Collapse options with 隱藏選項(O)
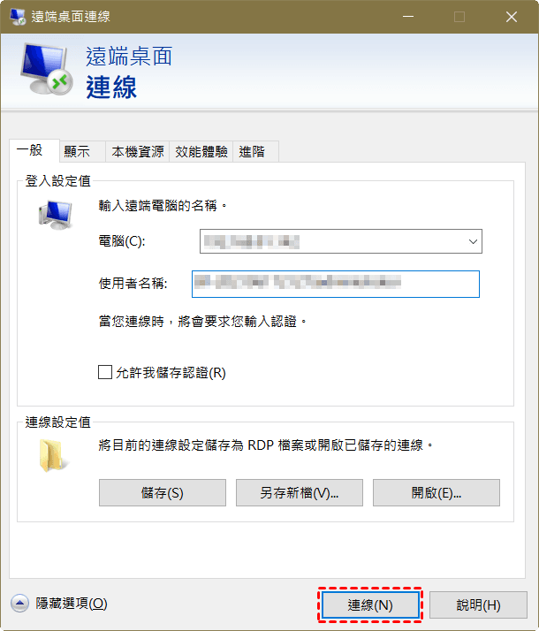This screenshot has width=539, height=631. click(x=72, y=604)
